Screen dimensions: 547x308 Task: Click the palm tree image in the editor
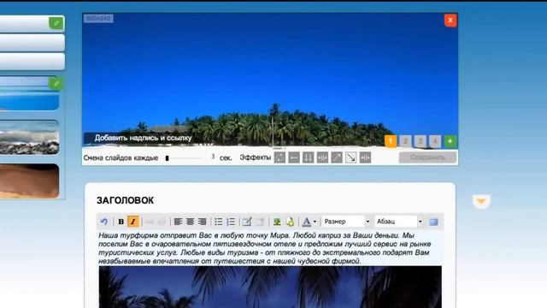click(270, 287)
